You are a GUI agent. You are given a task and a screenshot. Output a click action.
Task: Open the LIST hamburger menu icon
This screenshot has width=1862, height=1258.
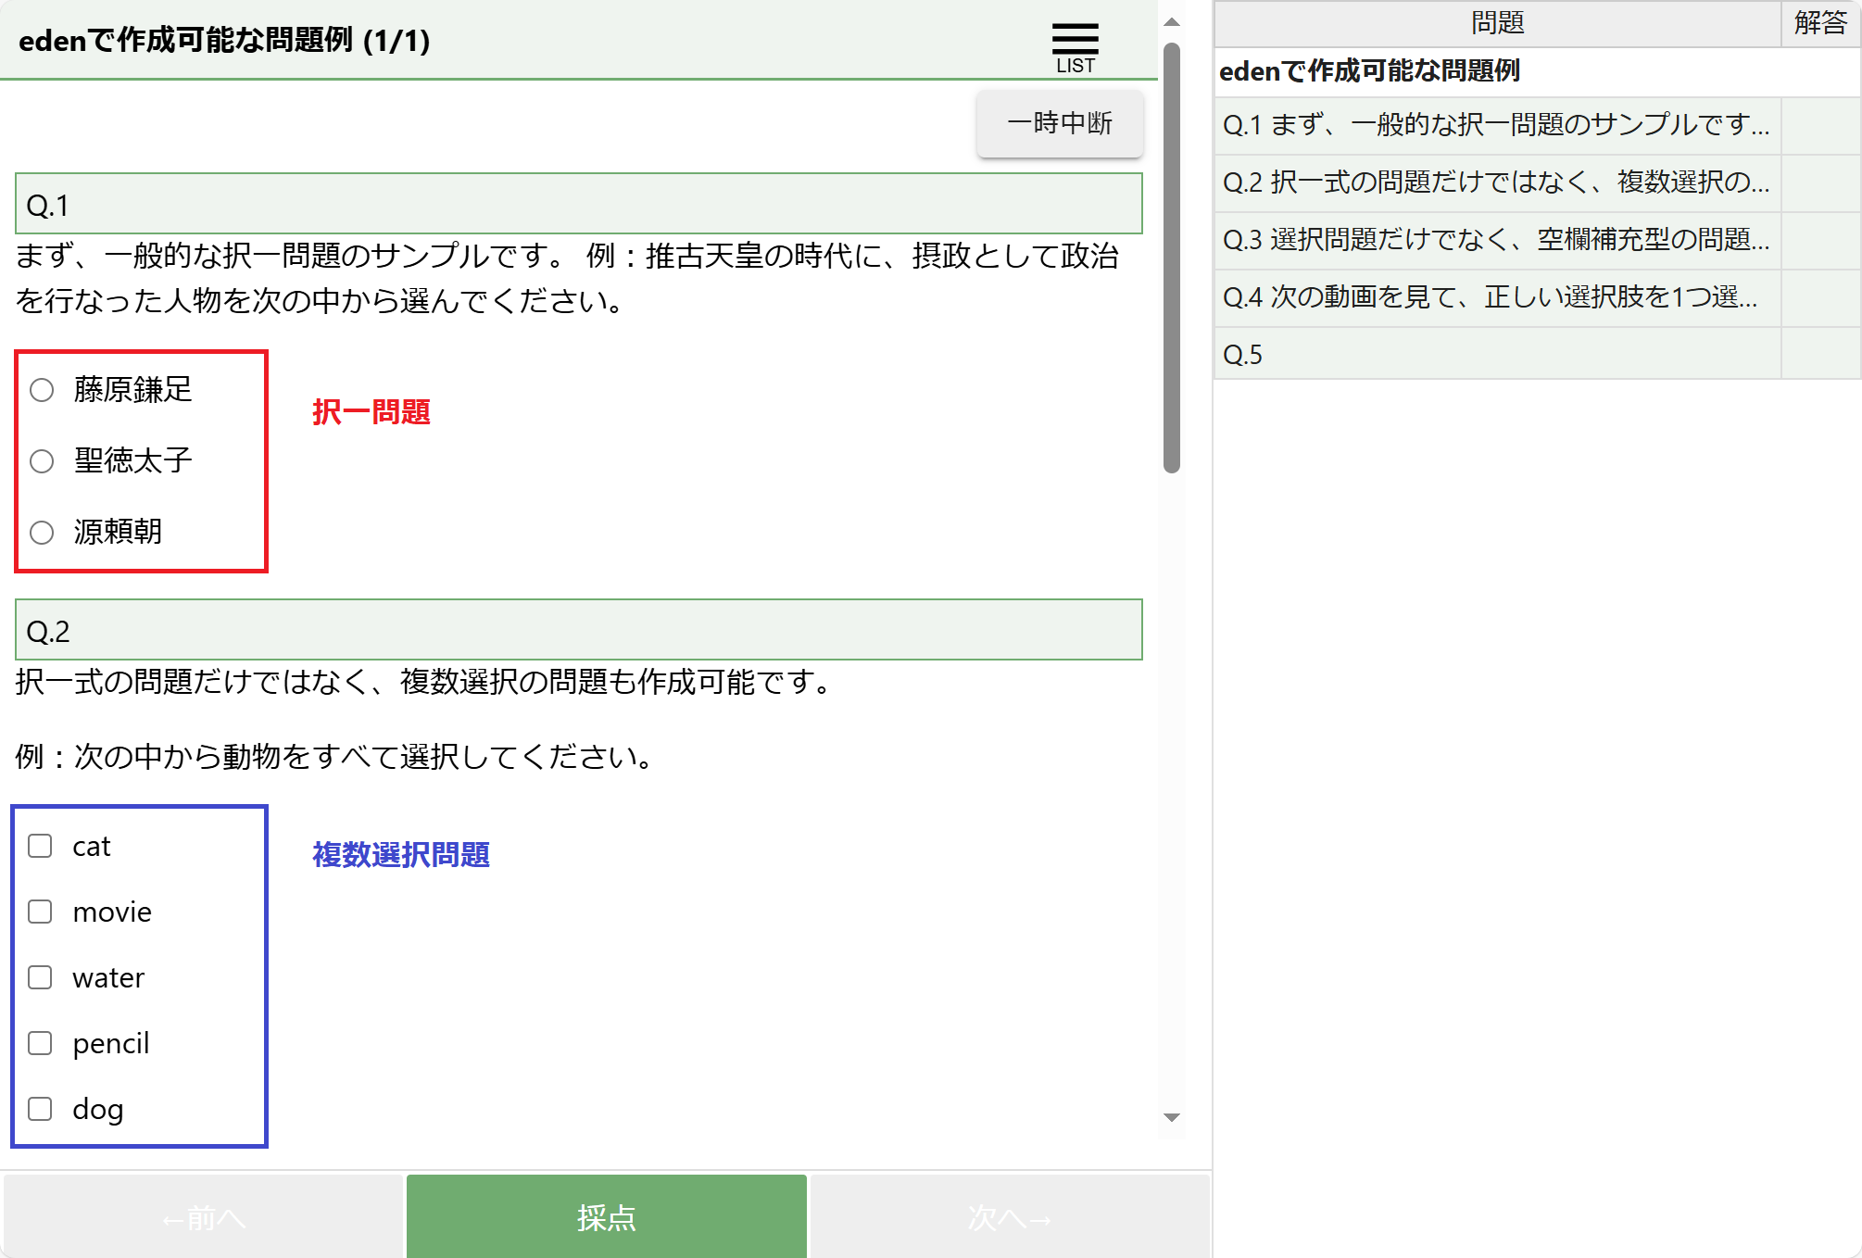(x=1075, y=48)
